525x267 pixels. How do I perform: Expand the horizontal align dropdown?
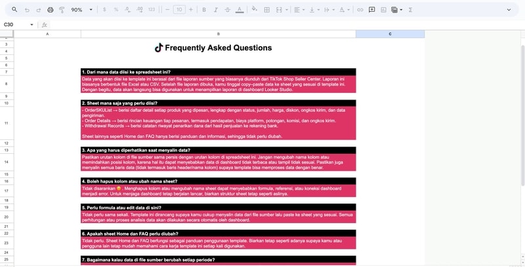pyautogui.click(x=299, y=10)
